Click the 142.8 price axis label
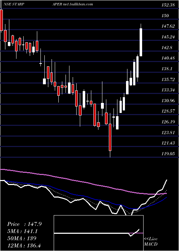Image resolution: width=179 pixels, height=251 pixels. 167,48
